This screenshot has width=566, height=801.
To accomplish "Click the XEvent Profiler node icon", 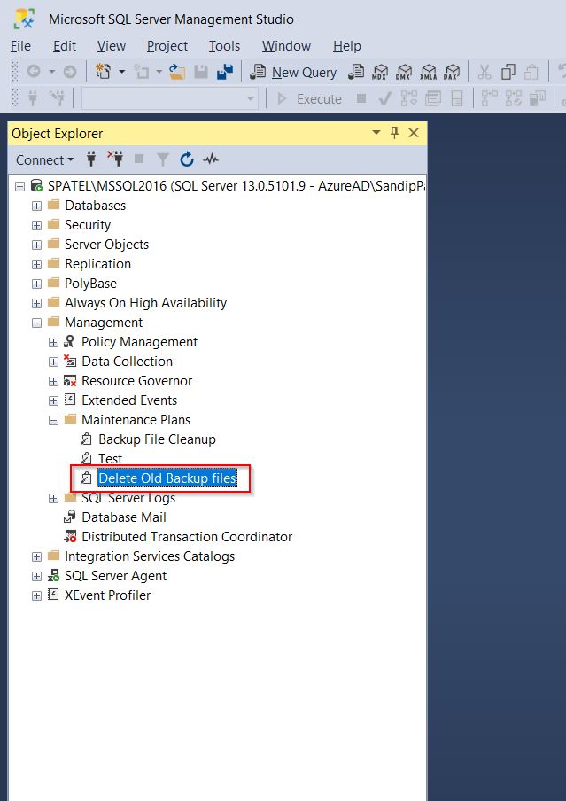I will click(x=54, y=595).
